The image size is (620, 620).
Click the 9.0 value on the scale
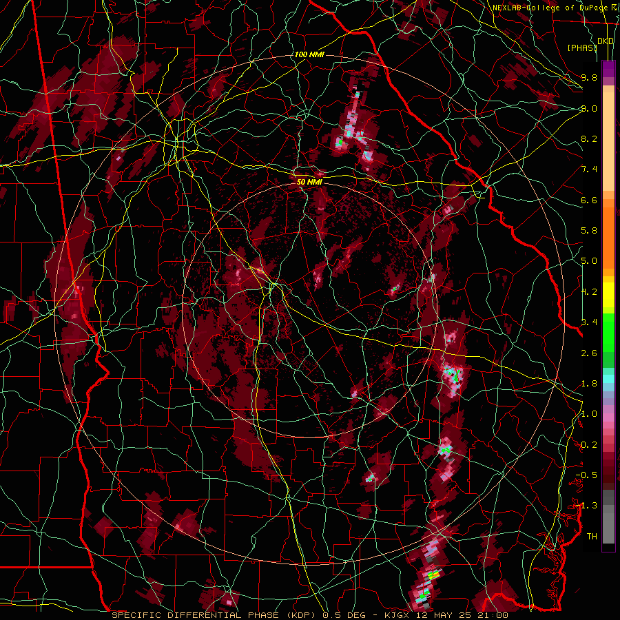pos(589,108)
